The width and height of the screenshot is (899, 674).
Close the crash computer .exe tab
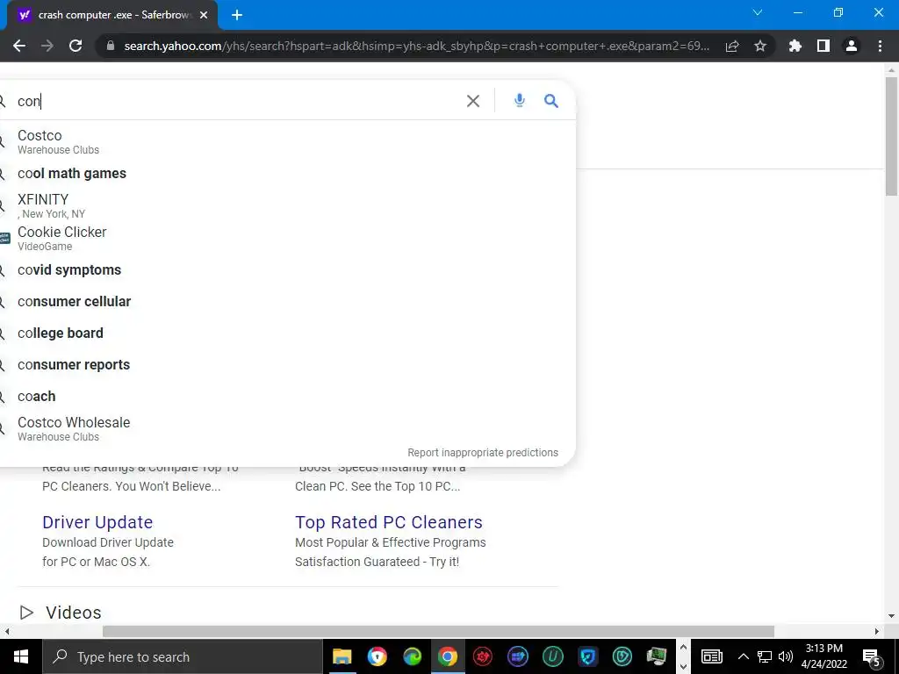[204, 15]
